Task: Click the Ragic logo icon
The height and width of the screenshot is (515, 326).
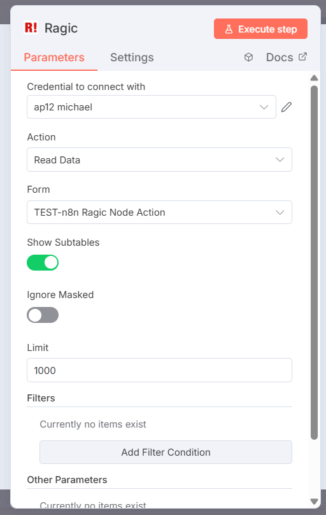Action: point(31,27)
